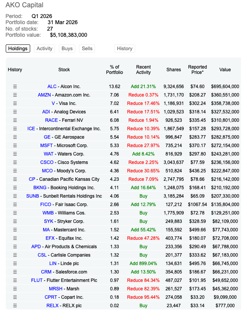
Task: Select the '$1067.54' reported price cell
Action: click(x=197, y=205)
